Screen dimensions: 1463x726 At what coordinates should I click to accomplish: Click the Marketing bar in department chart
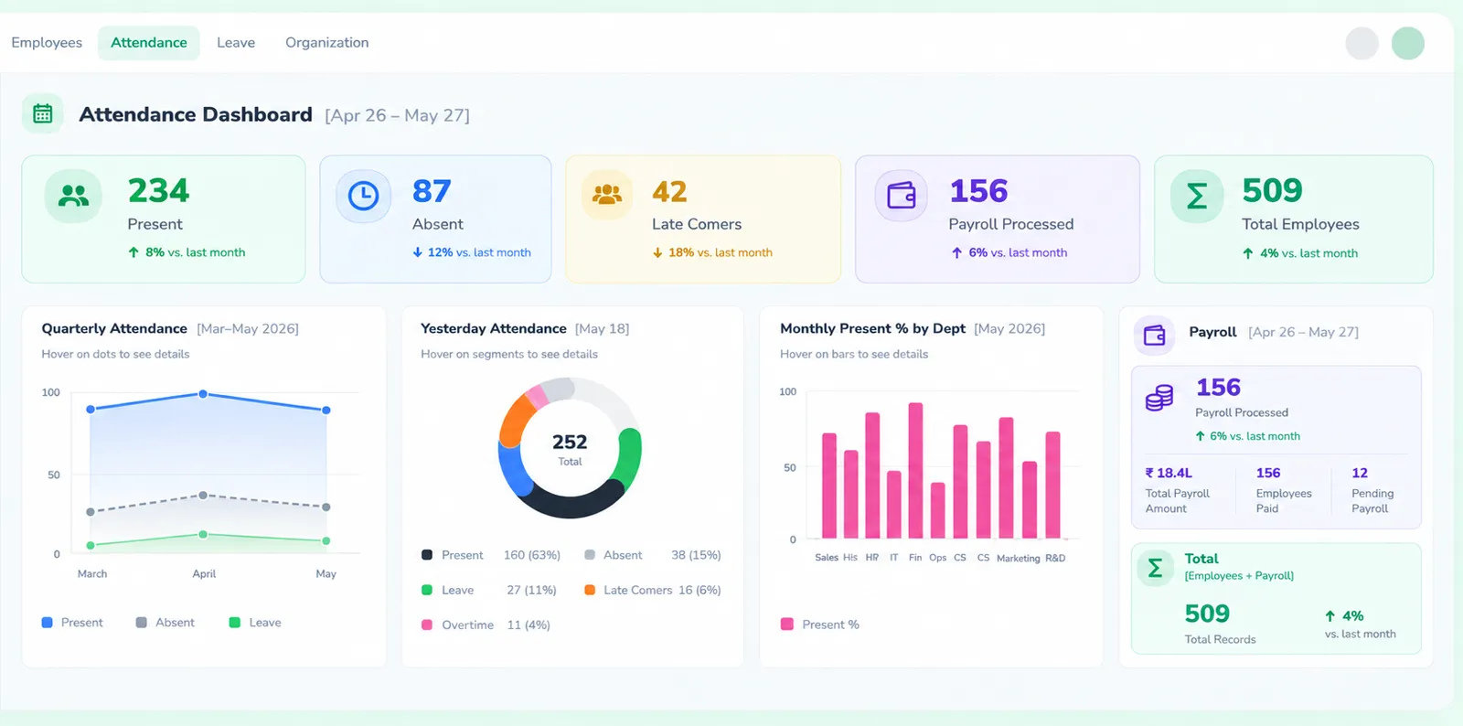point(1007,477)
